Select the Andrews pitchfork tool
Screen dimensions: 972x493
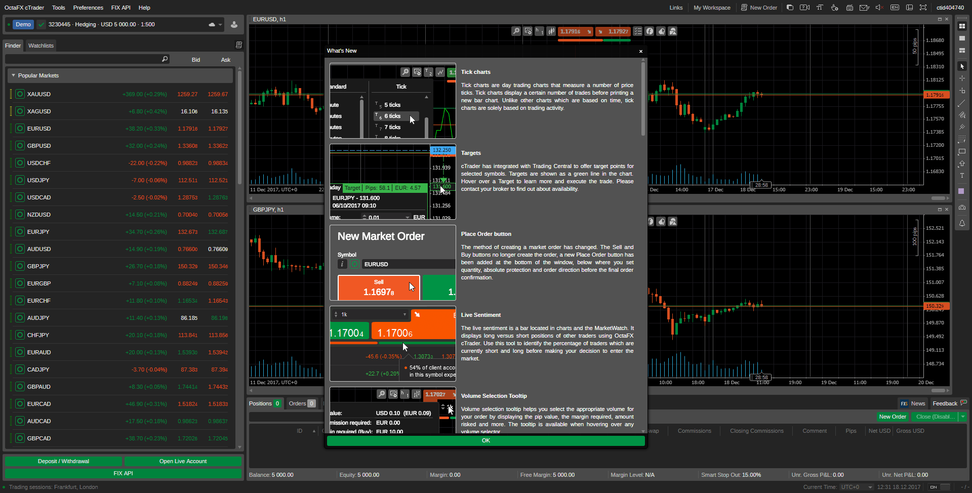[x=962, y=127]
